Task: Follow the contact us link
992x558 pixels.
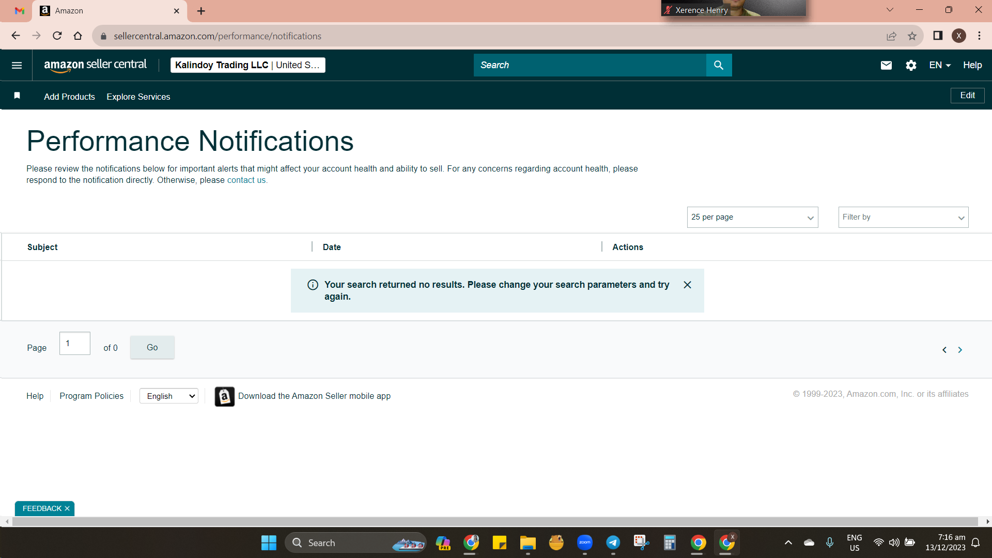Action: (246, 180)
